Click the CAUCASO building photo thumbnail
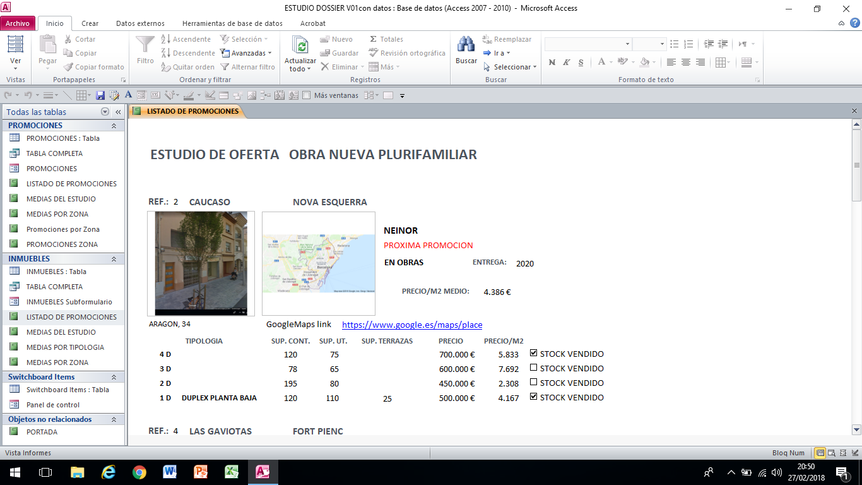This screenshot has width=862, height=485. (x=201, y=263)
